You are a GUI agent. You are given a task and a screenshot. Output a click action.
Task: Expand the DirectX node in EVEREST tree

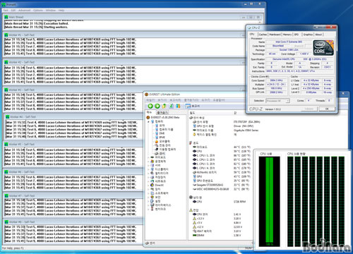pos(148,185)
